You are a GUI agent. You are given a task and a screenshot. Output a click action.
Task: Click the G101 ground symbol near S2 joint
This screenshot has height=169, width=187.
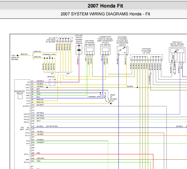(x=111, y=103)
